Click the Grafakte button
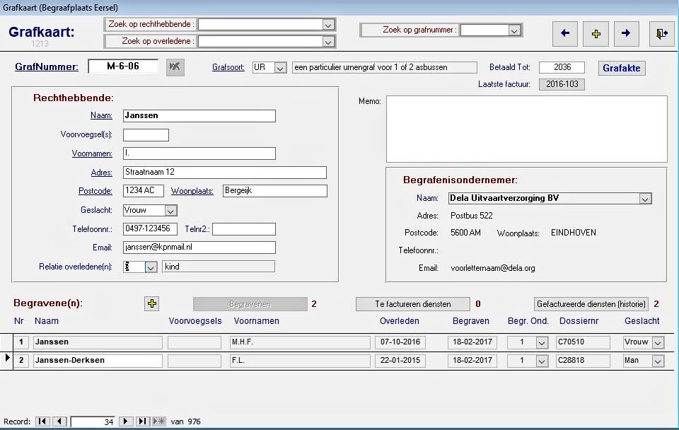This screenshot has height=430, width=679. [622, 68]
